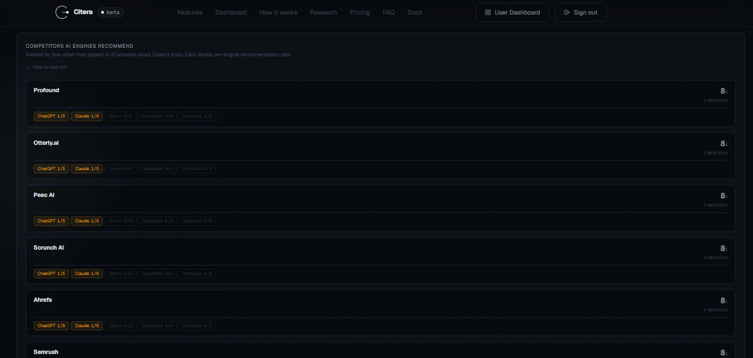The width and height of the screenshot is (753, 358).
Task: Select the Profound competitor name
Action: pos(46,90)
